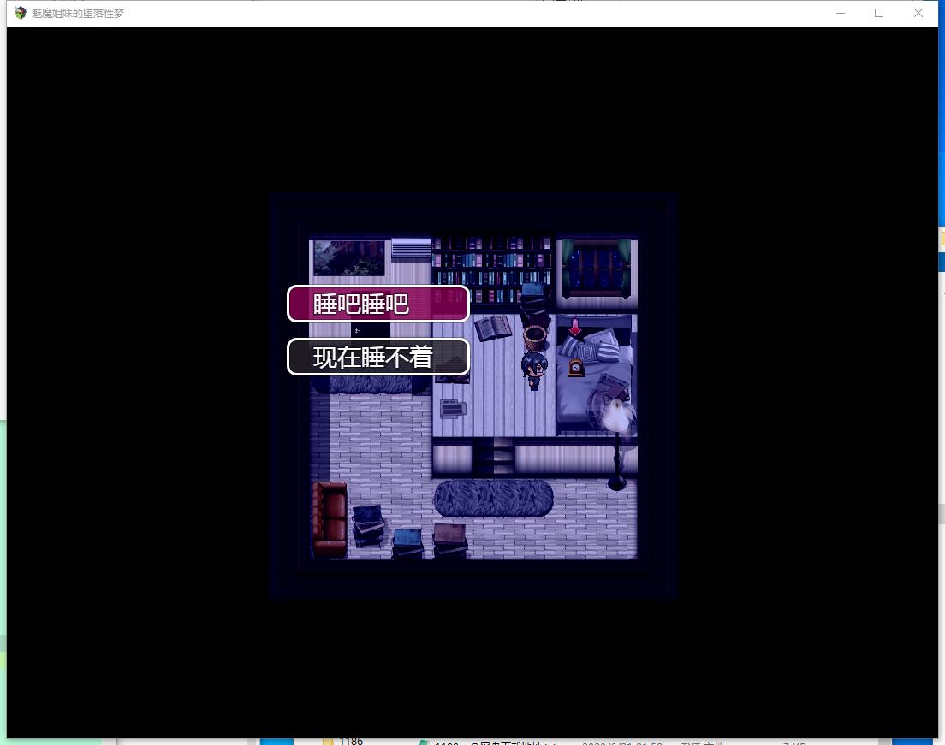Click the red leather sofa
The image size is (945, 745).
[x=329, y=518]
